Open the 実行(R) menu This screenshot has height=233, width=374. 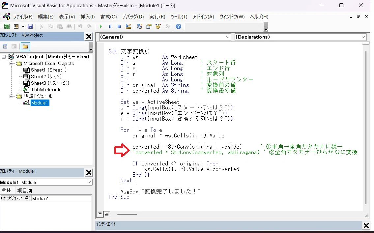(x=157, y=17)
